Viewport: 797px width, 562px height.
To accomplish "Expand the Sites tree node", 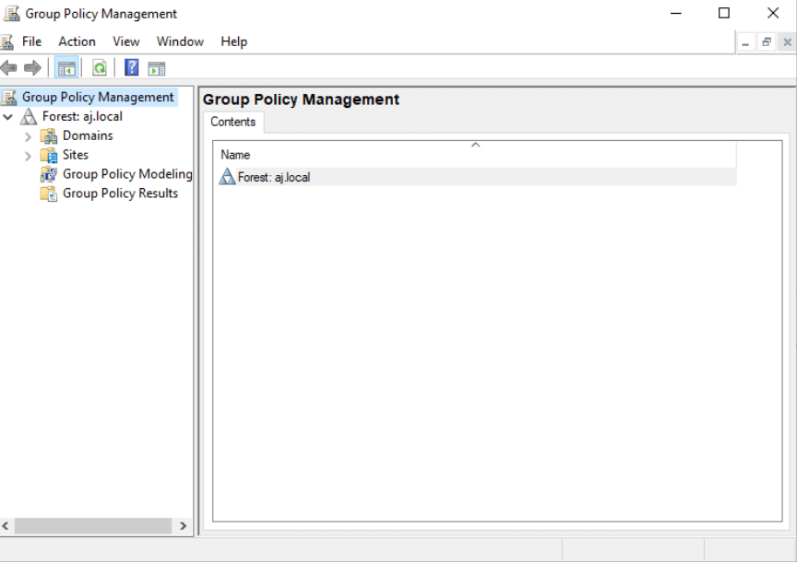I will (x=28, y=156).
